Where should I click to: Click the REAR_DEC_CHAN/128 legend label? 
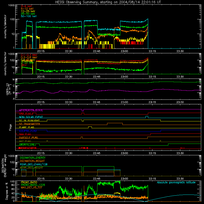34,164
